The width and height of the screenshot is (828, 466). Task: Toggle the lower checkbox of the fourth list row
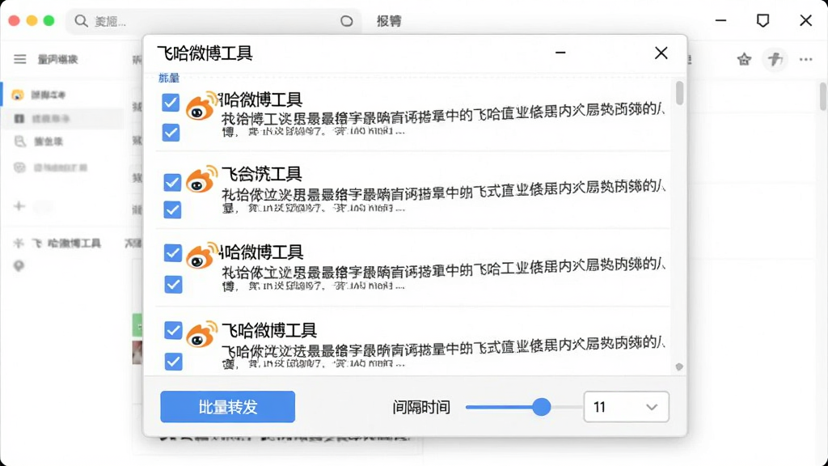point(173,362)
